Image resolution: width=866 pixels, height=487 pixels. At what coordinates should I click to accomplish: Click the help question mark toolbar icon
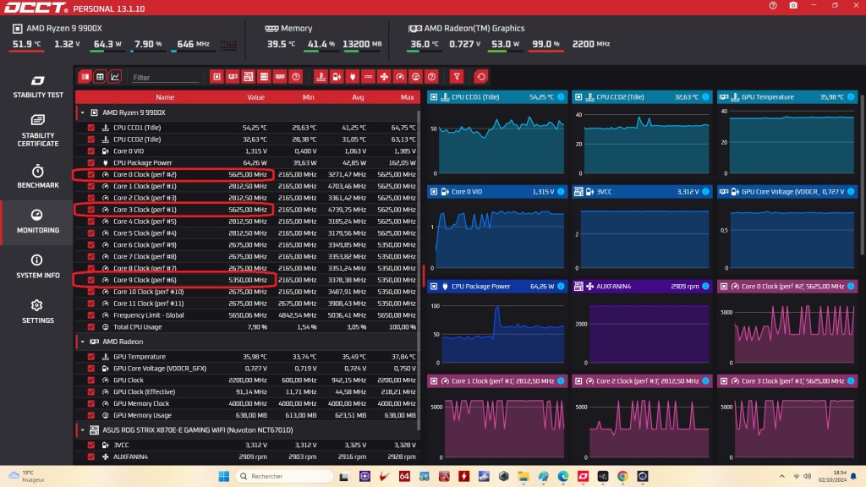431,76
